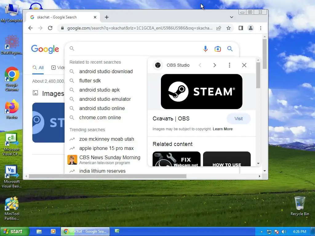Open the image preview three-dot options
The width and height of the screenshot is (315, 236).
[x=229, y=65]
